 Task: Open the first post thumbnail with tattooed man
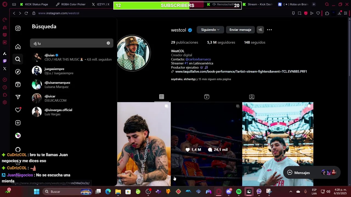click(144, 144)
